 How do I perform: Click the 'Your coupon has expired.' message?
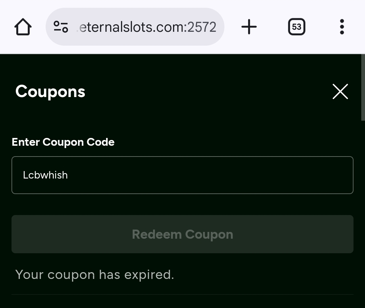pos(95,275)
